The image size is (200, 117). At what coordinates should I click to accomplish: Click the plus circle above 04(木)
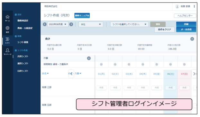point(143,65)
